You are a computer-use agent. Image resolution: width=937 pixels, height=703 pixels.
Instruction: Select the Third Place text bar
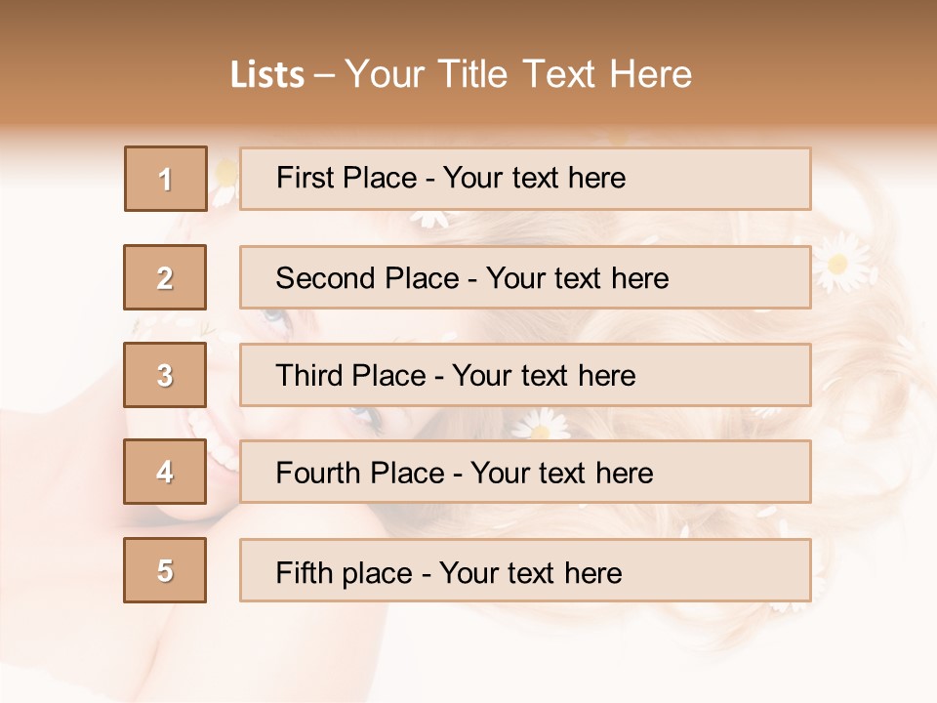click(525, 375)
